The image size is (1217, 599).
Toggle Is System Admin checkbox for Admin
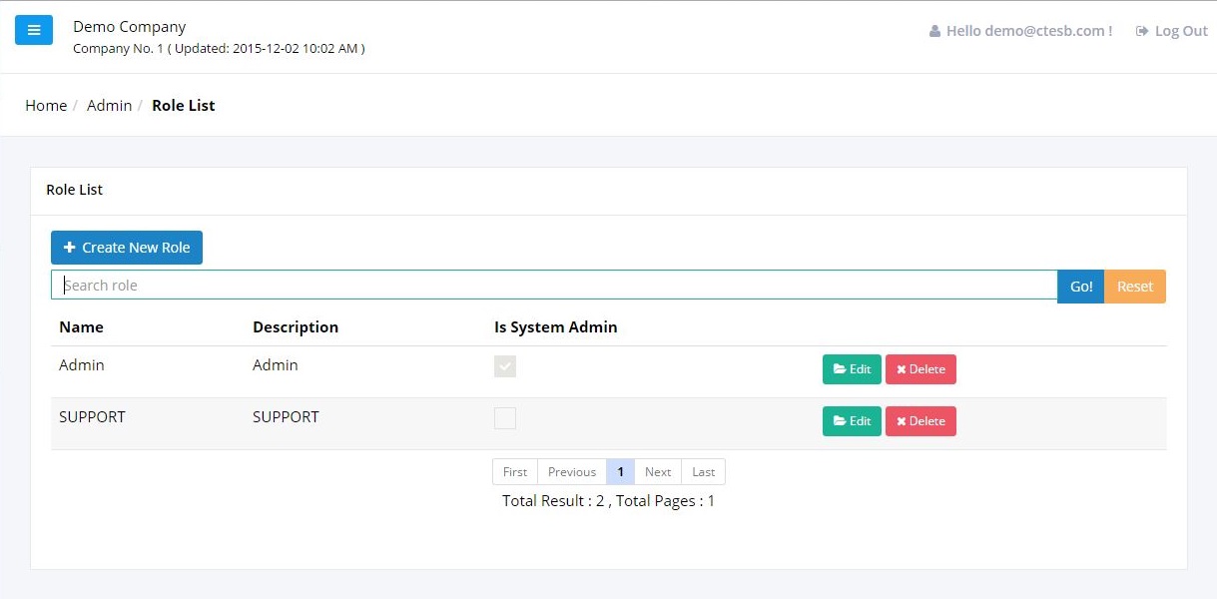(505, 366)
